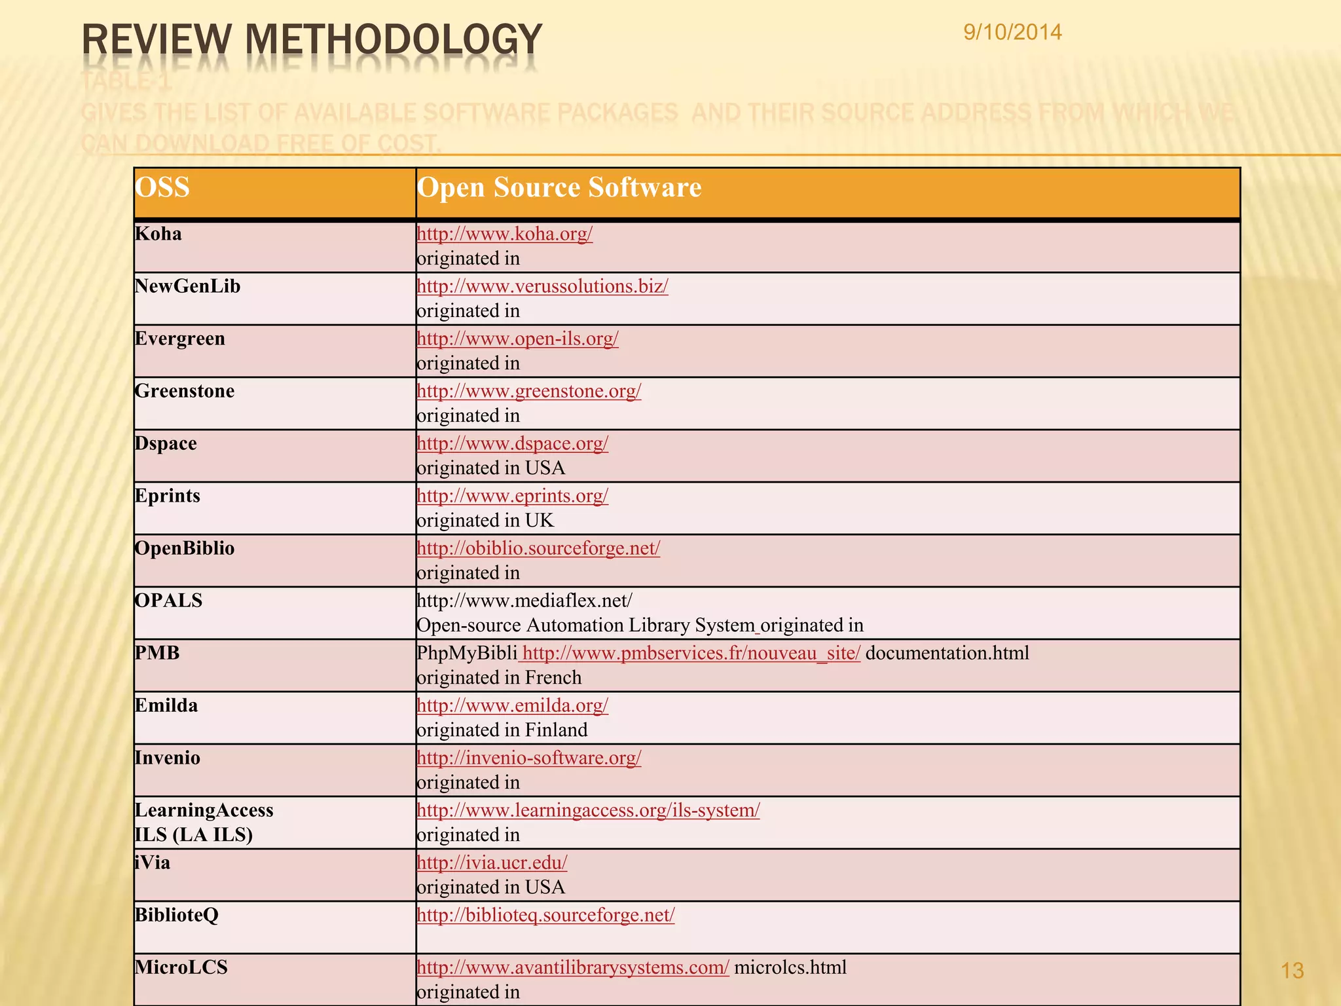Click the faded 'TABLE-1' subtitle
Viewport: 1341px width, 1006px height.
[x=126, y=83]
